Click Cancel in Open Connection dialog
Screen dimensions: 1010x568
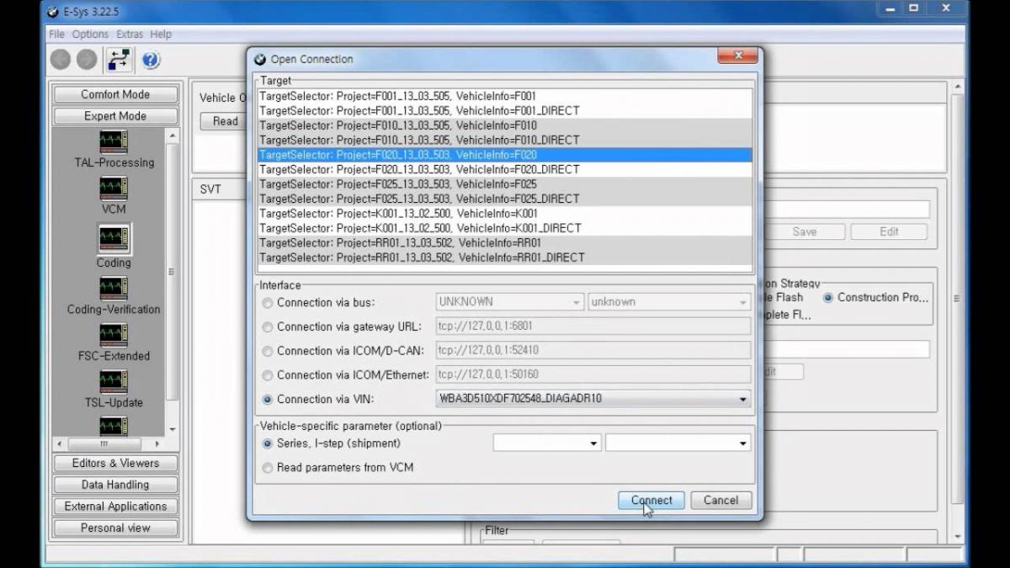tap(721, 500)
